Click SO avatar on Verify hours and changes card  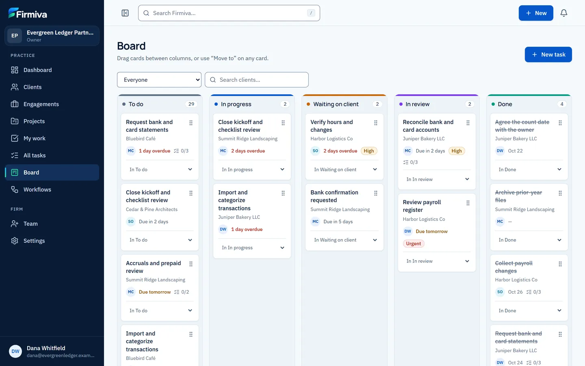(315, 151)
